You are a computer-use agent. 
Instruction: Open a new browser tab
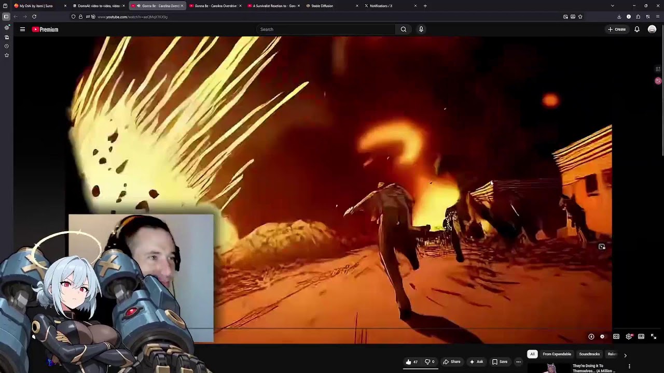pyautogui.click(x=425, y=6)
